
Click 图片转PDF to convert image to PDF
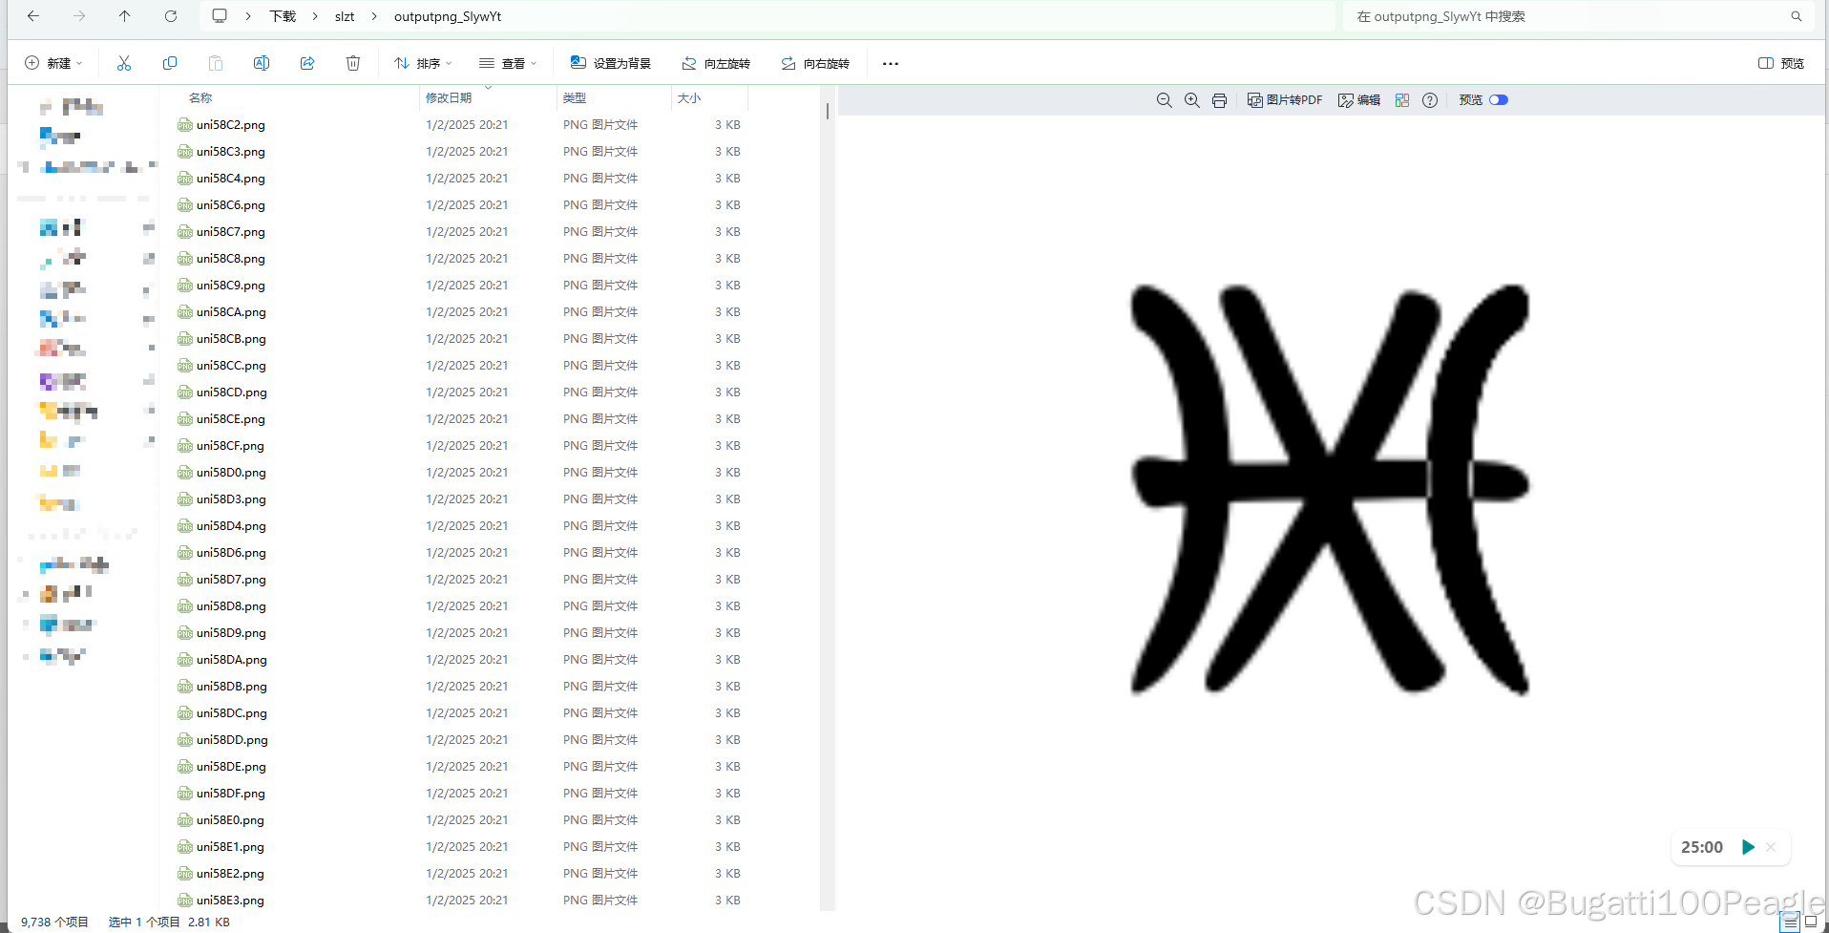[1285, 99]
